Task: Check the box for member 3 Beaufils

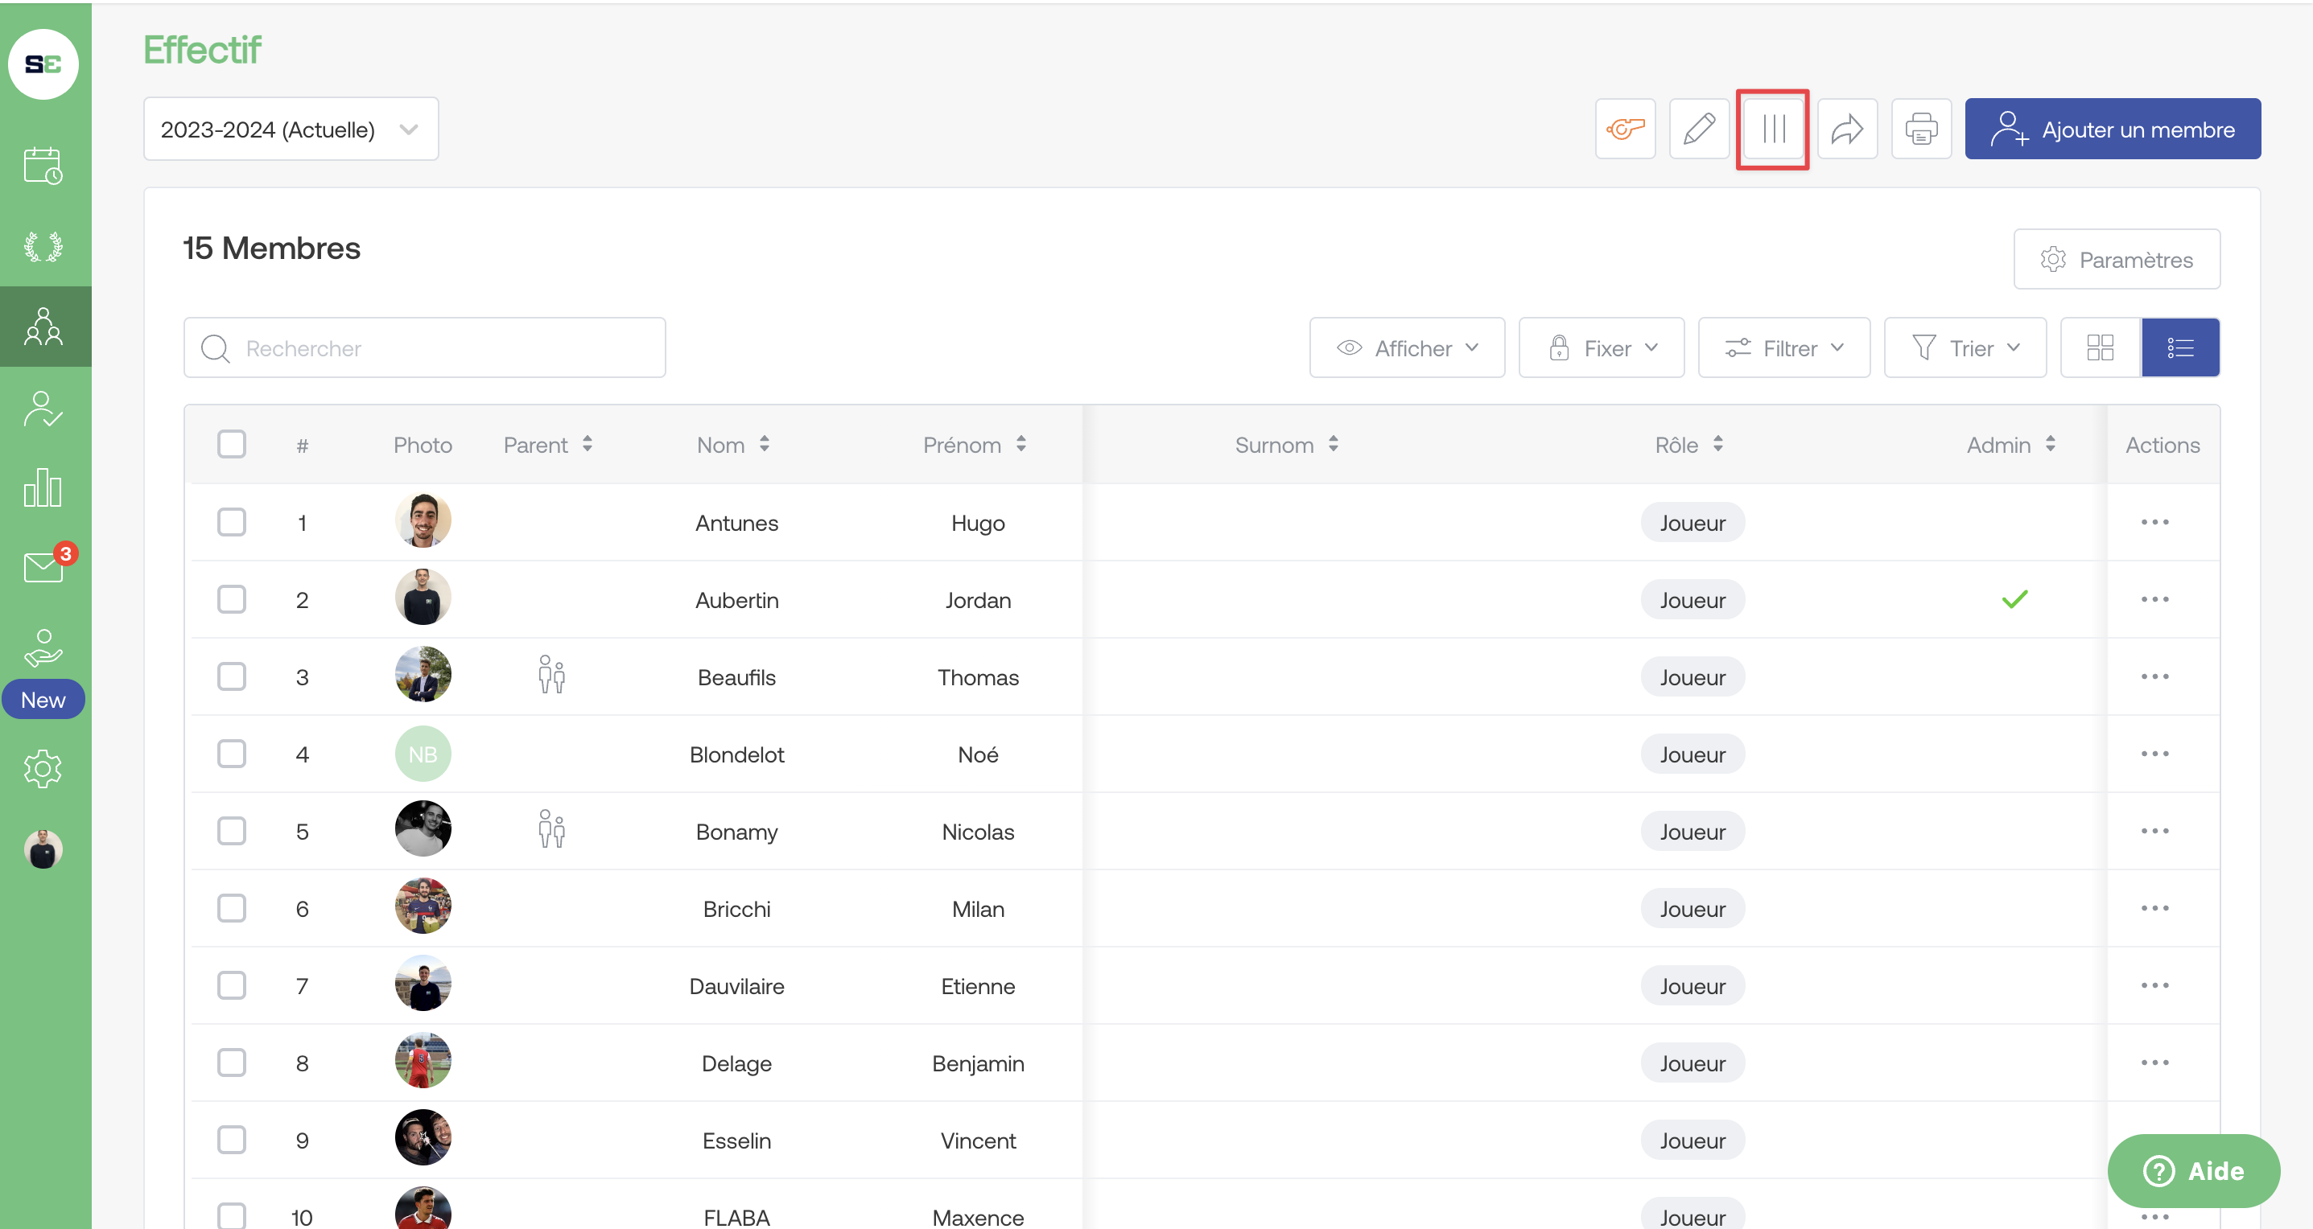Action: 232,676
